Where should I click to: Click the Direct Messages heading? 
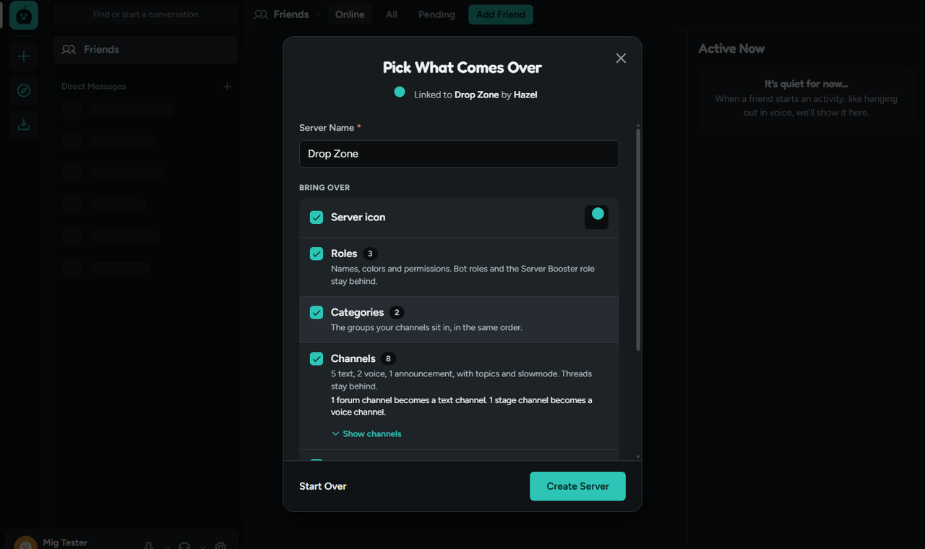point(93,87)
